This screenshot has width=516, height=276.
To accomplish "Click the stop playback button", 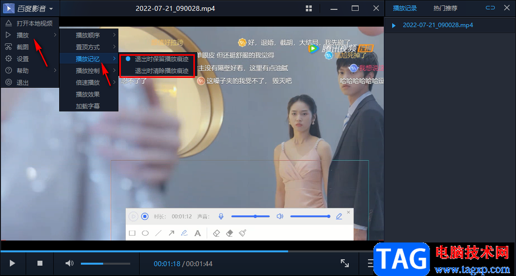I will (x=40, y=263).
